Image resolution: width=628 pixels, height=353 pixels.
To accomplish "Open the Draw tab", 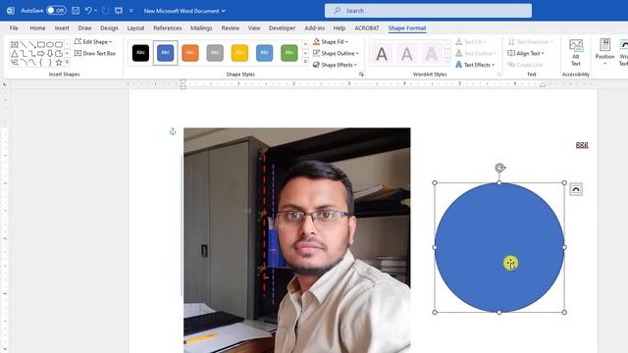I will click(84, 28).
